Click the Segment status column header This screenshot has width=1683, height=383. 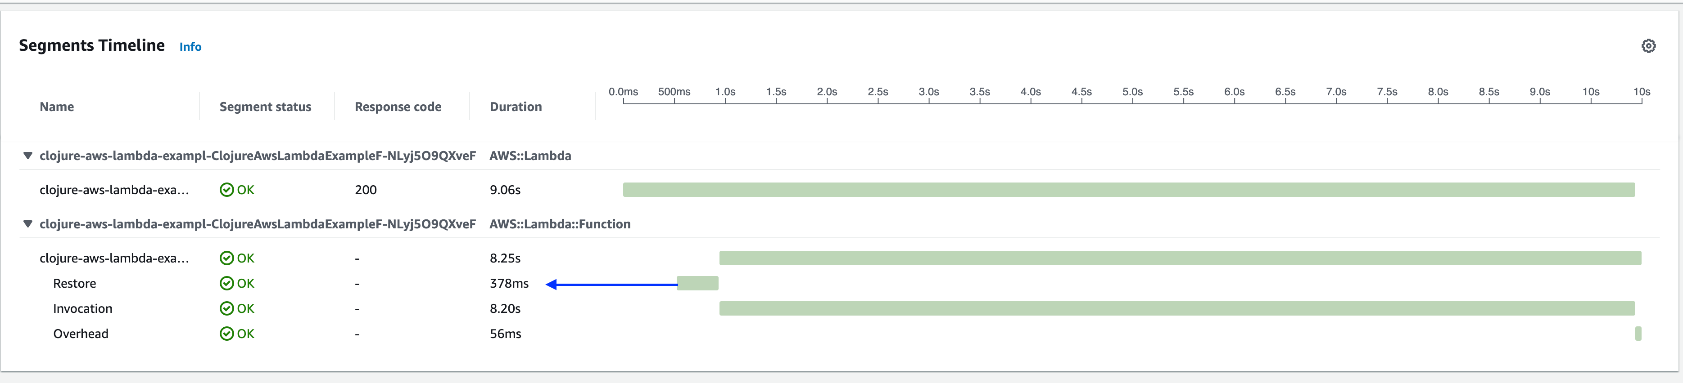point(265,107)
